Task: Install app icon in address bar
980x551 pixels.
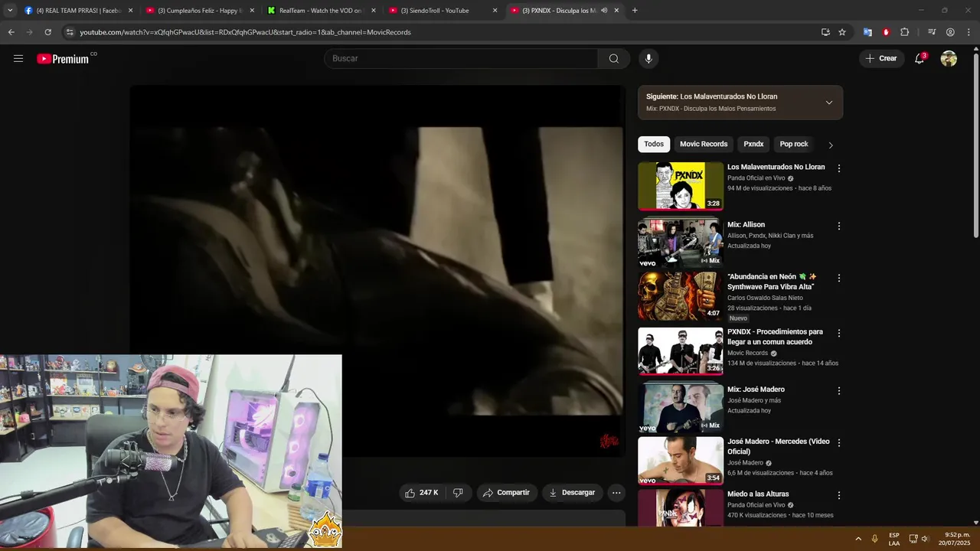Action: point(825,32)
